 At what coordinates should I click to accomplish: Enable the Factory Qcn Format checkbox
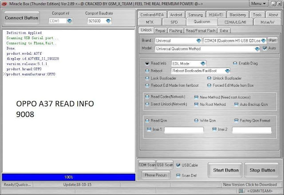coord(236,120)
